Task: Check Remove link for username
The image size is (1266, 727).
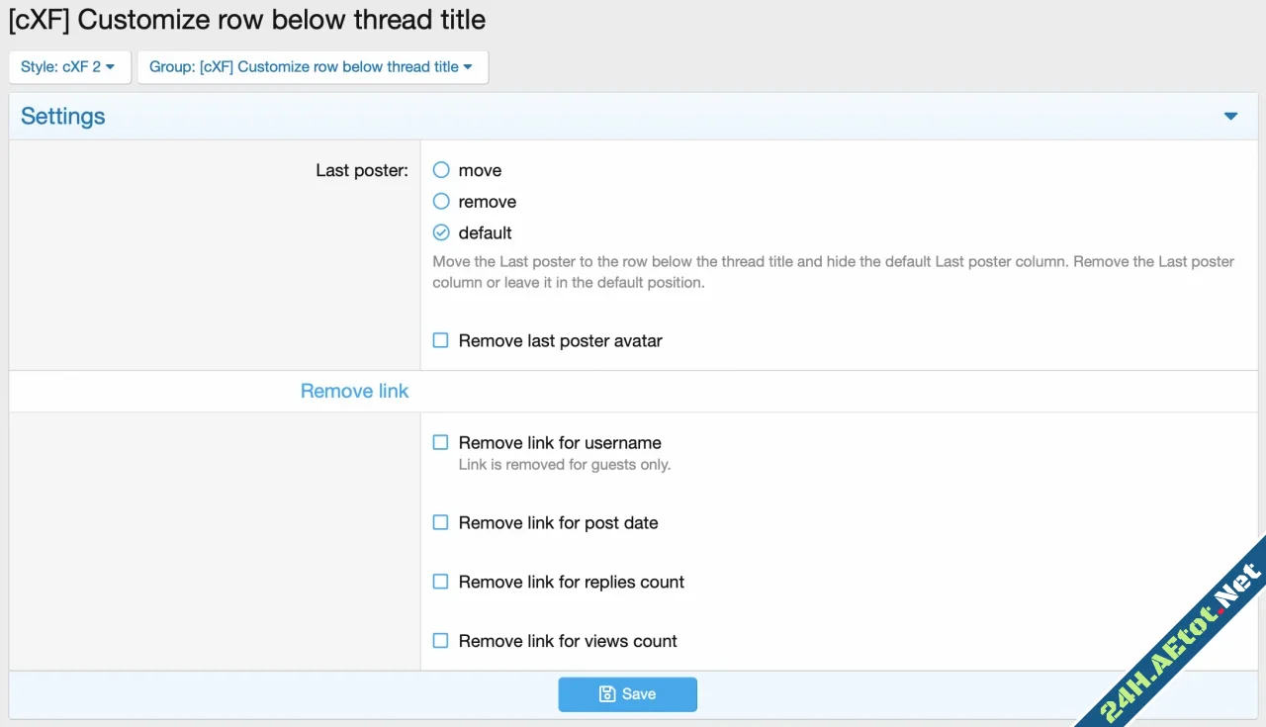Action: coord(440,442)
